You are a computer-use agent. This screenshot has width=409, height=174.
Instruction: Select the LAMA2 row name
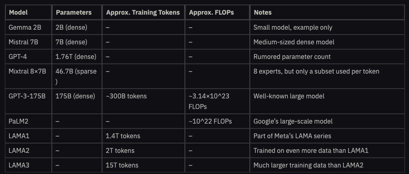19,150
